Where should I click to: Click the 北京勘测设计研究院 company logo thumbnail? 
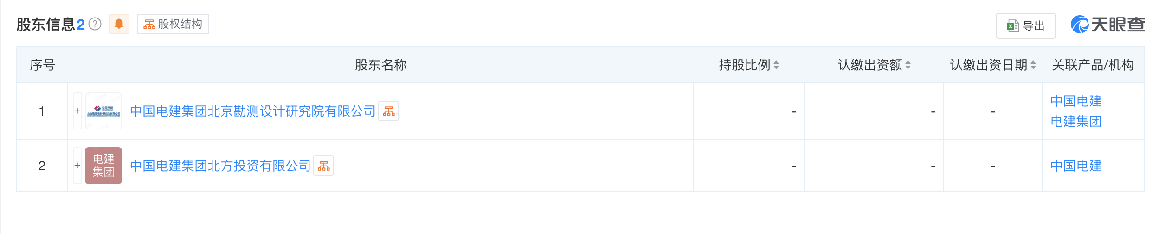coord(103,111)
